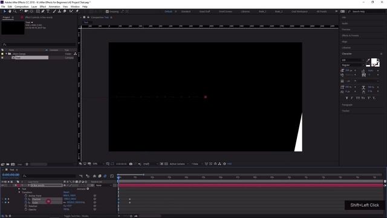Toggle the Anchor Point stopwatch
This screenshot has height=218, width=387.
26,196
